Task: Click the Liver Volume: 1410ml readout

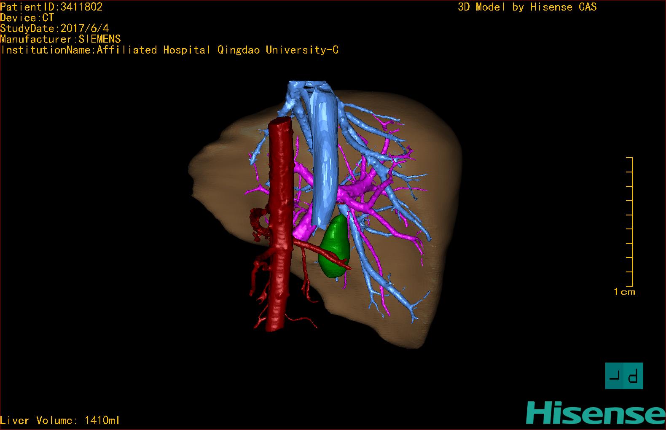Action: click(60, 420)
